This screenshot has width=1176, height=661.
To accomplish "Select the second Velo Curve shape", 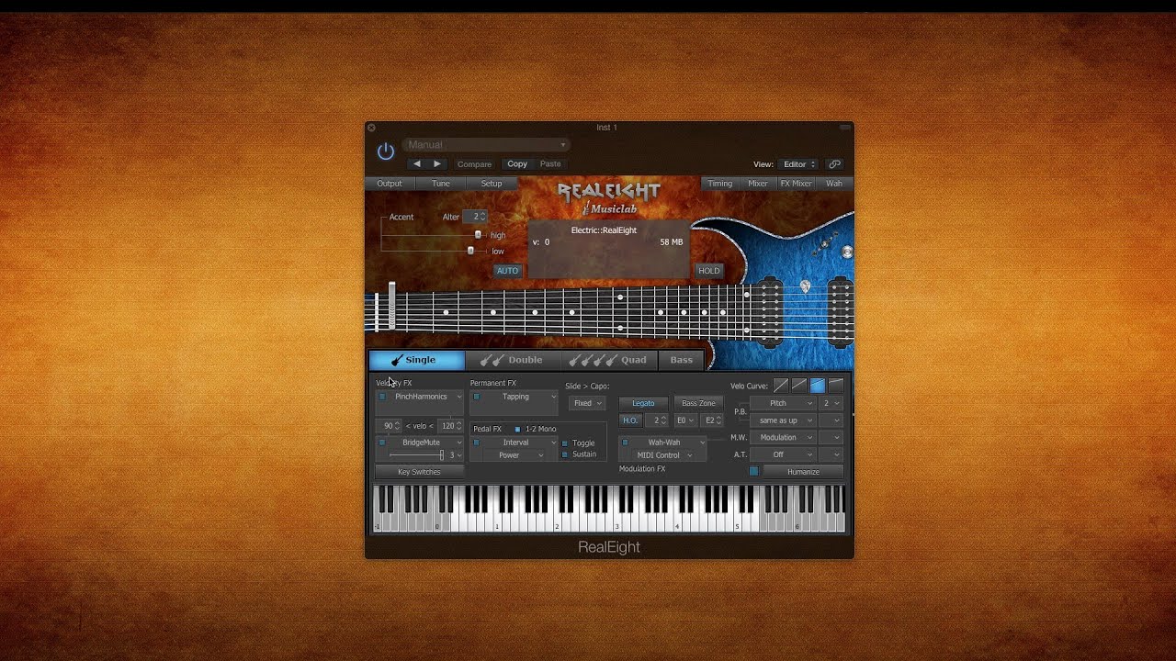I will [x=799, y=386].
